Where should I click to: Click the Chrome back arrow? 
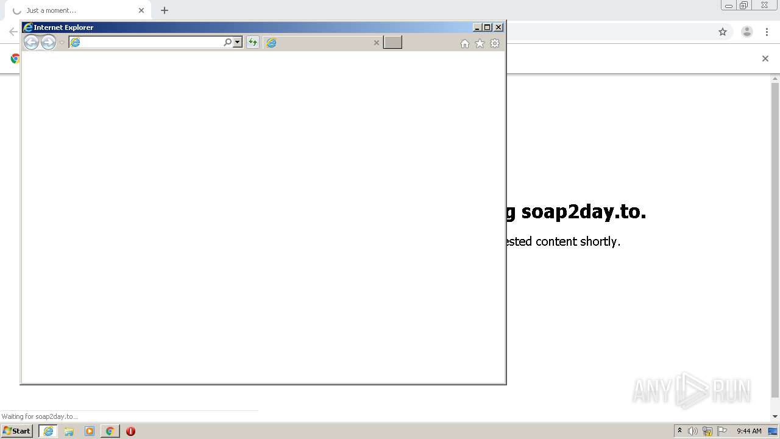click(13, 32)
